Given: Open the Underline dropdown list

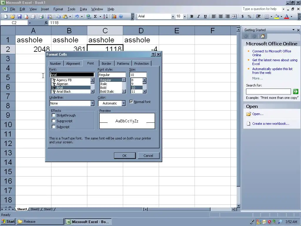Looking at the screenshot, I should tap(92, 103).
